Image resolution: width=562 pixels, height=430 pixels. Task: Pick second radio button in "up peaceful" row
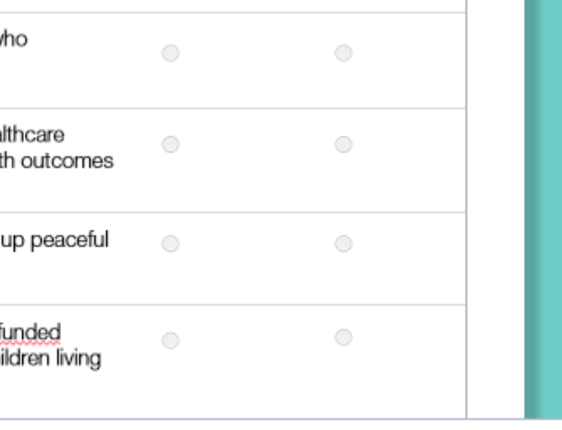(x=344, y=244)
